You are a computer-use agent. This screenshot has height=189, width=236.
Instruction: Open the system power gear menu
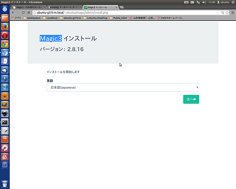(x=233, y=2)
